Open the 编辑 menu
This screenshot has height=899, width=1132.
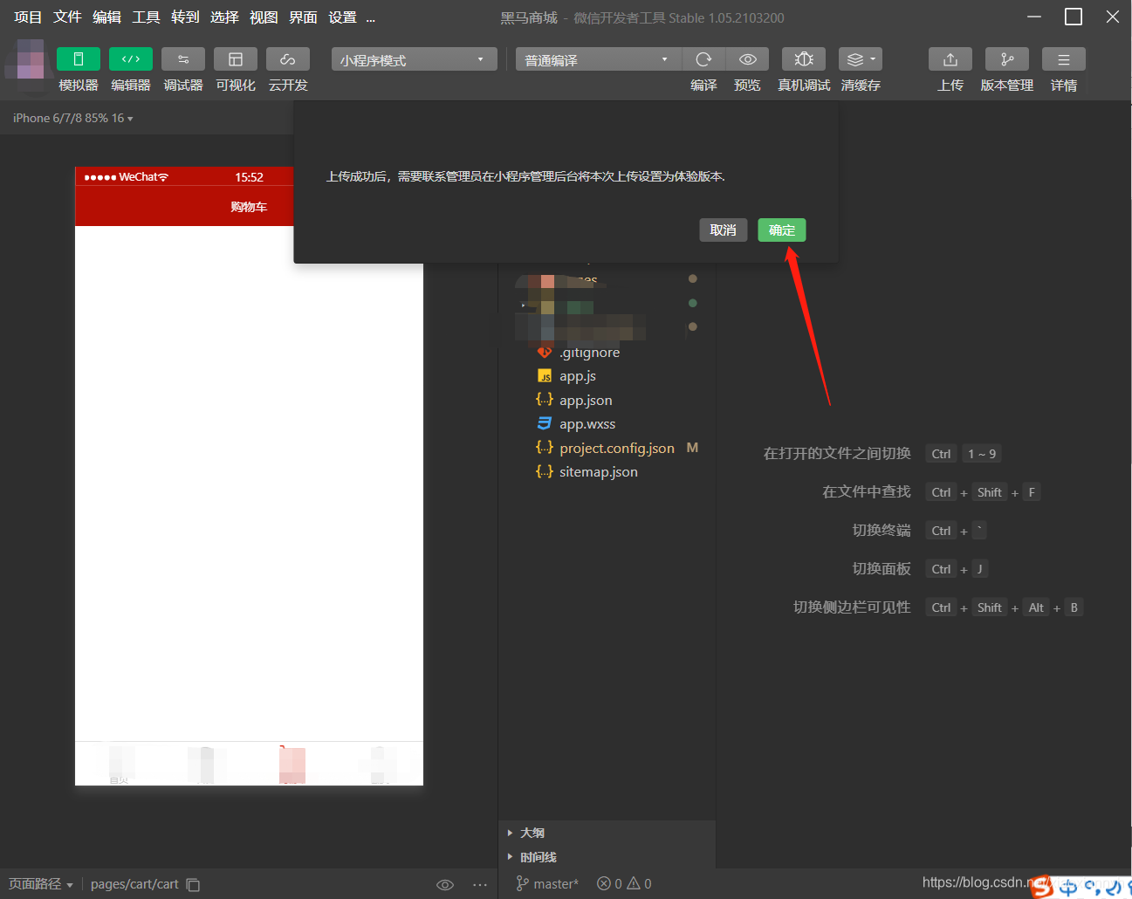click(106, 17)
